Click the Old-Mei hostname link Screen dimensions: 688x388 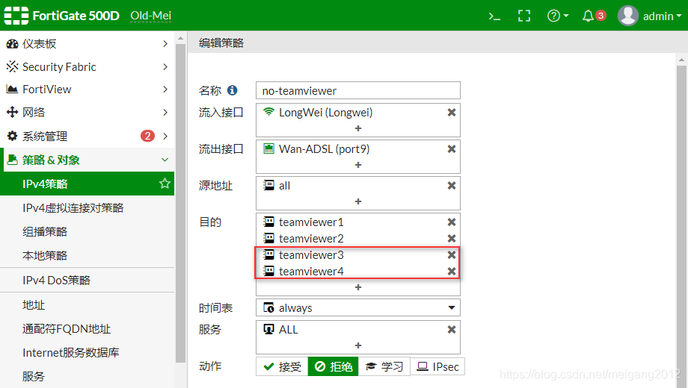[150, 16]
